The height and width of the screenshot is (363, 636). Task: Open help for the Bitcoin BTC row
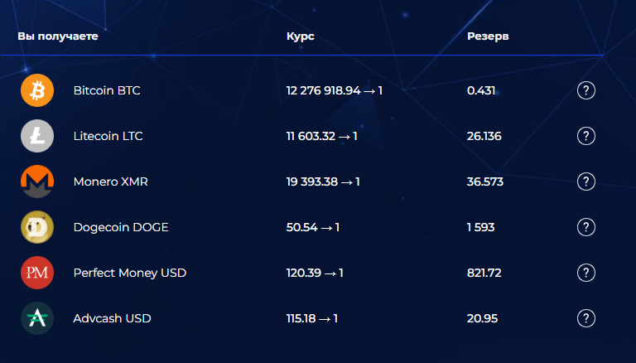coord(586,90)
